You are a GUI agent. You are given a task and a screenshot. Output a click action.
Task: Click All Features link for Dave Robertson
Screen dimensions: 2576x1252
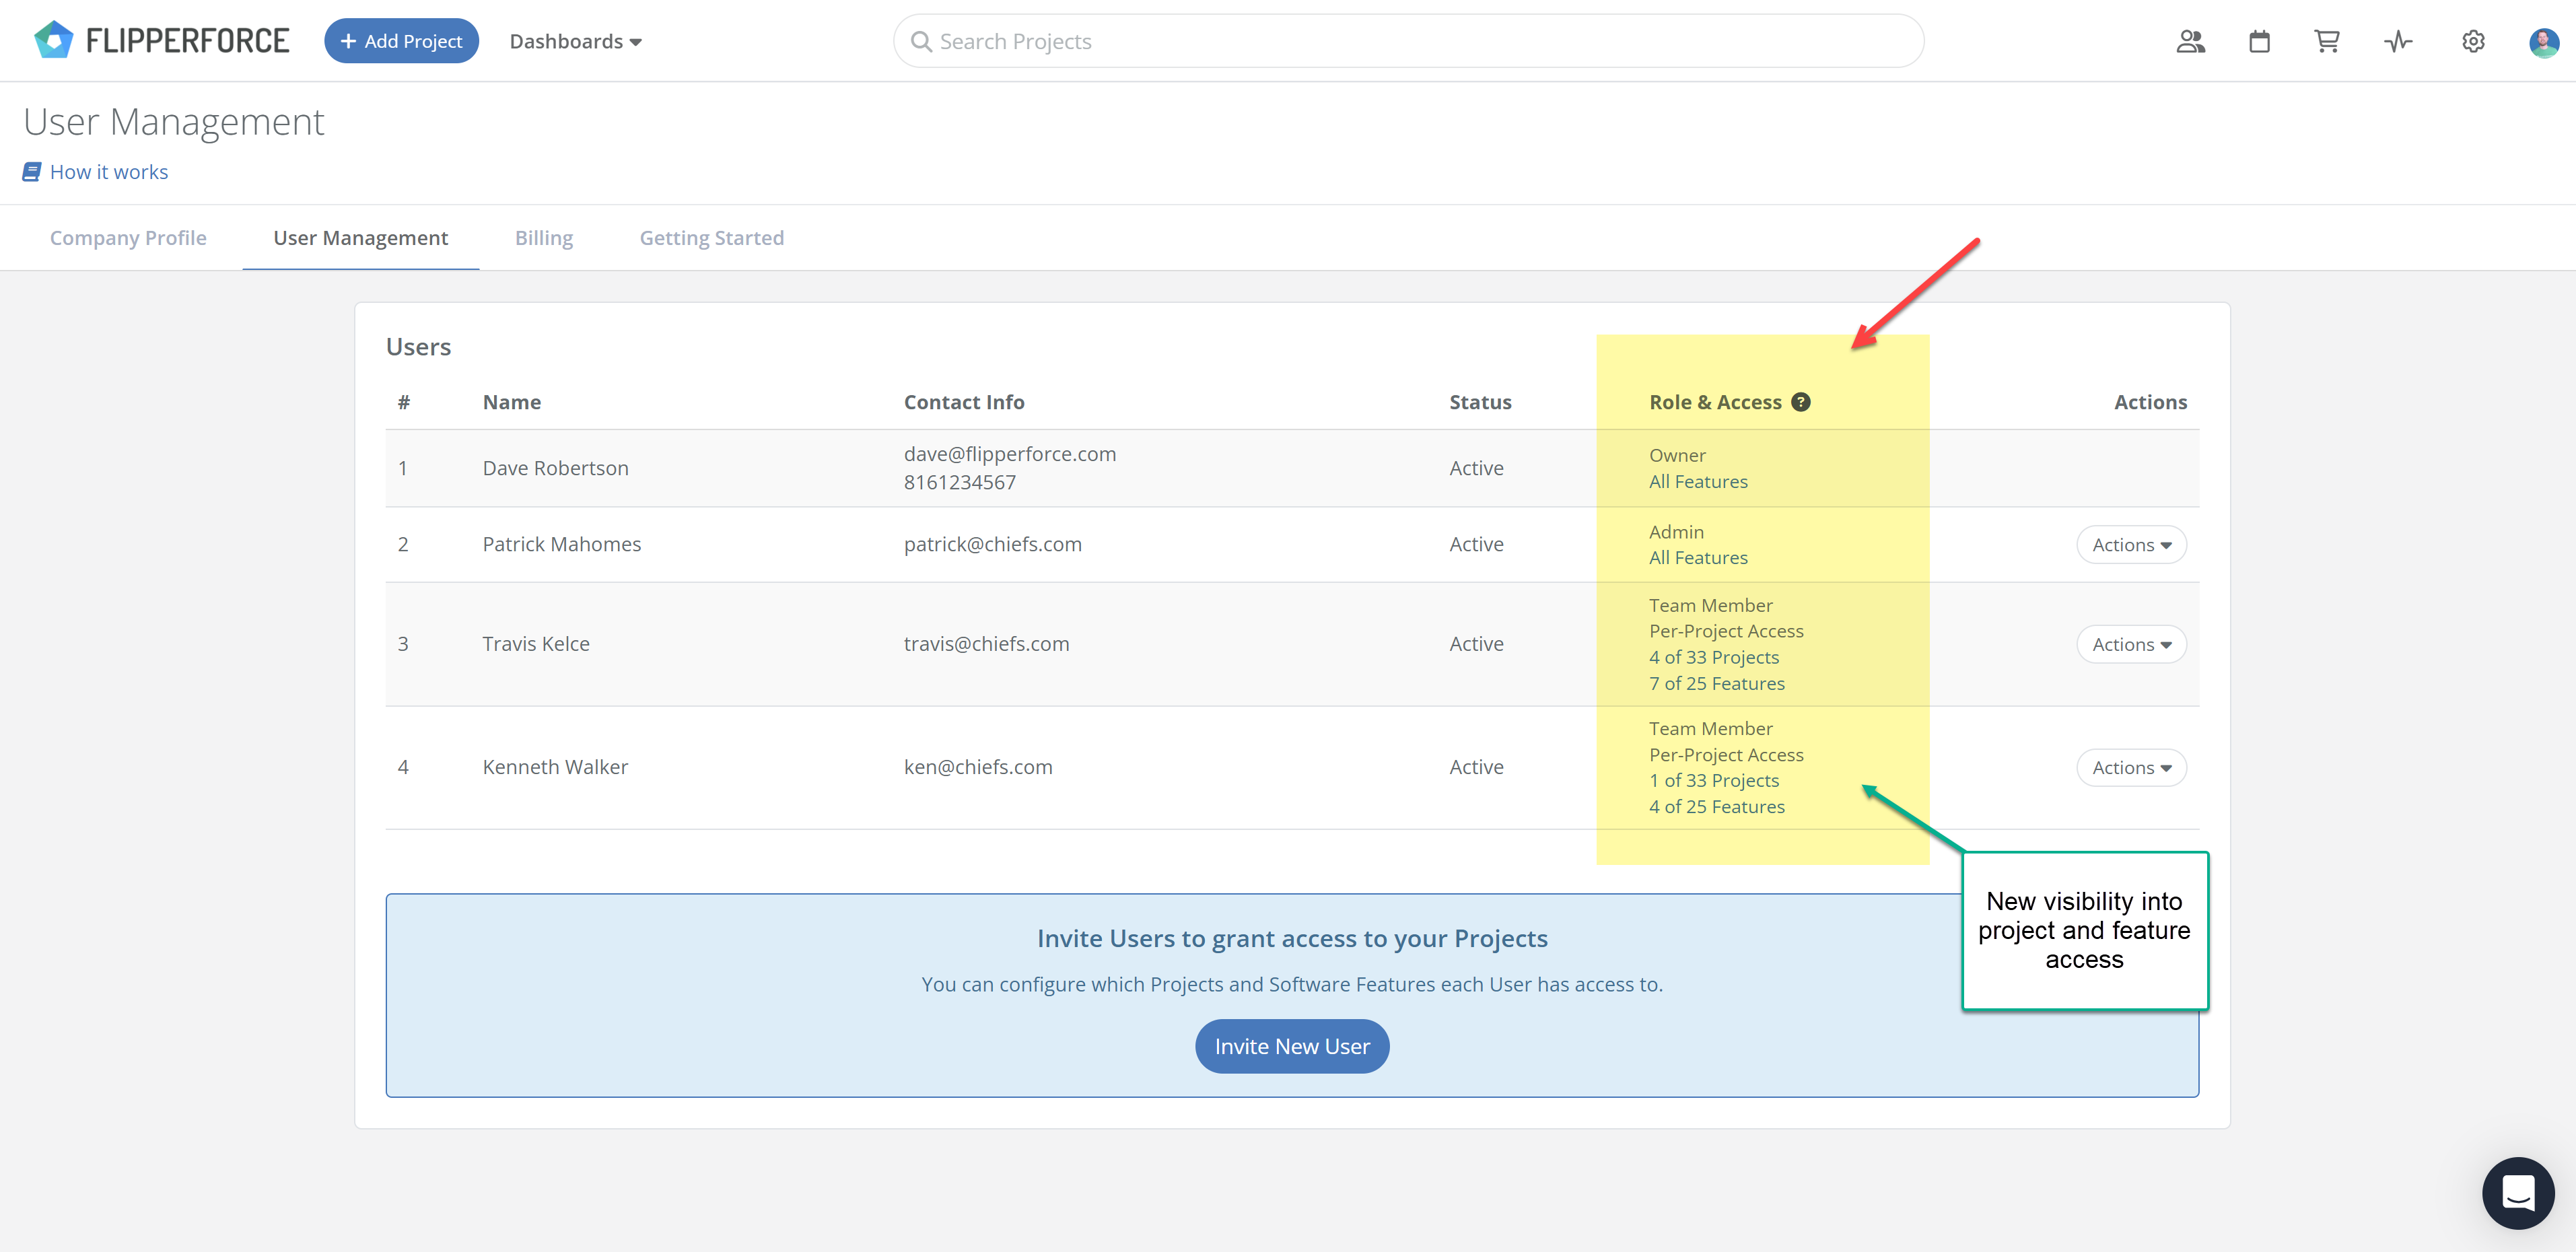click(x=1698, y=482)
